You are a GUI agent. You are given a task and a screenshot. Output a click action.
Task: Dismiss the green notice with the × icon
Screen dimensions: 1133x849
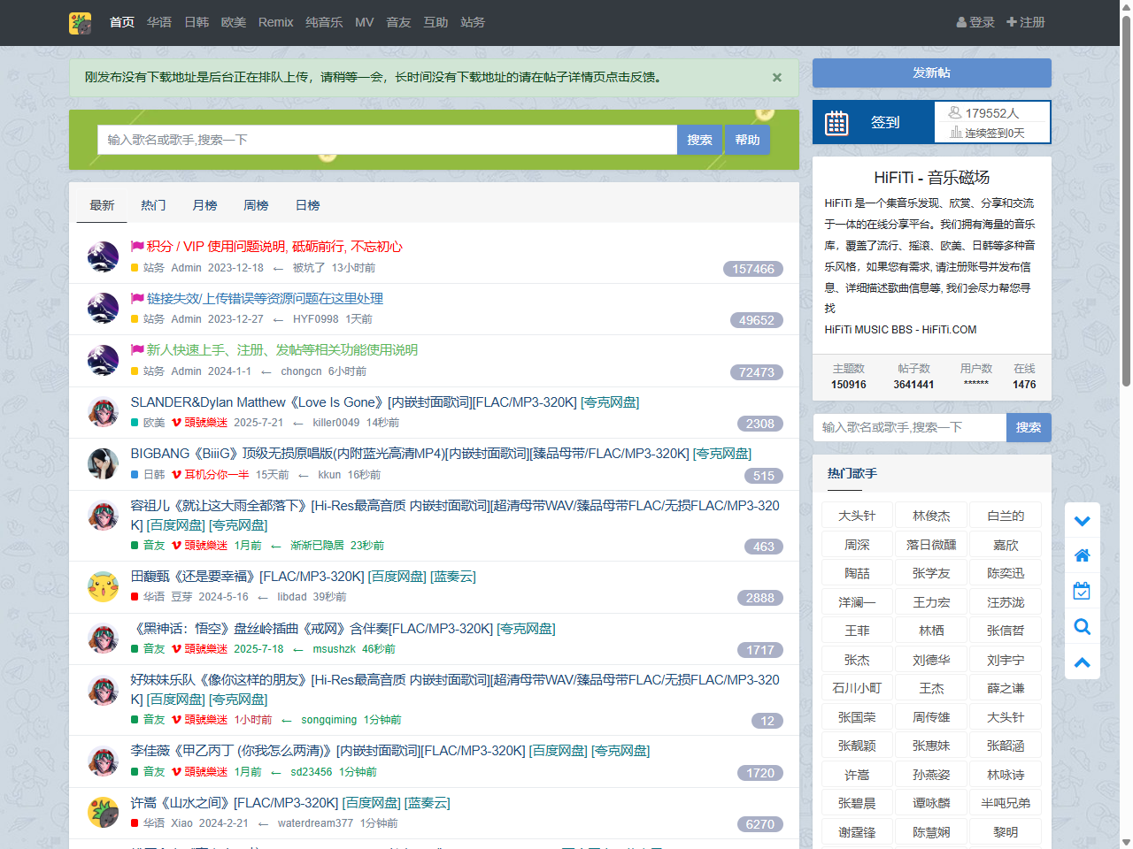(777, 78)
